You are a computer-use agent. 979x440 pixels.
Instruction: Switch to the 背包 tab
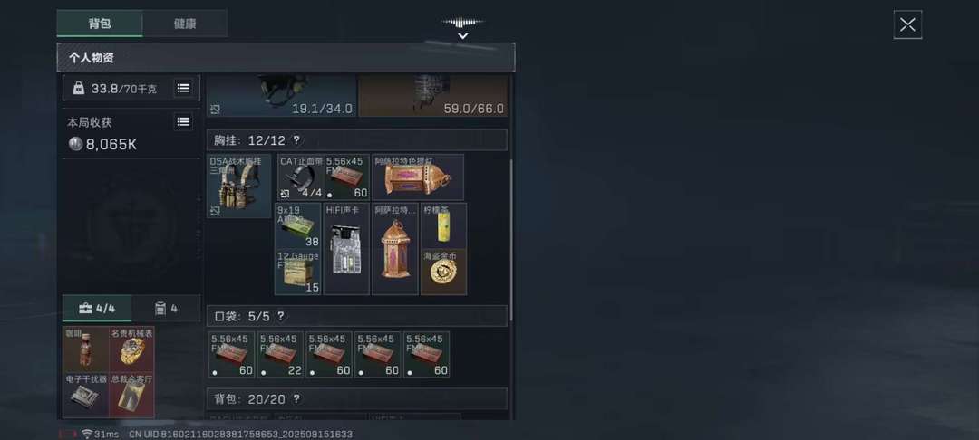pyautogui.click(x=100, y=24)
